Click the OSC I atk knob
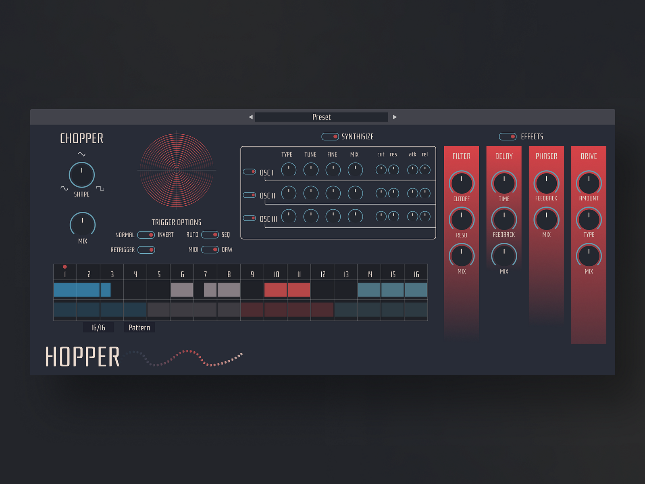This screenshot has width=645, height=484. [412, 170]
